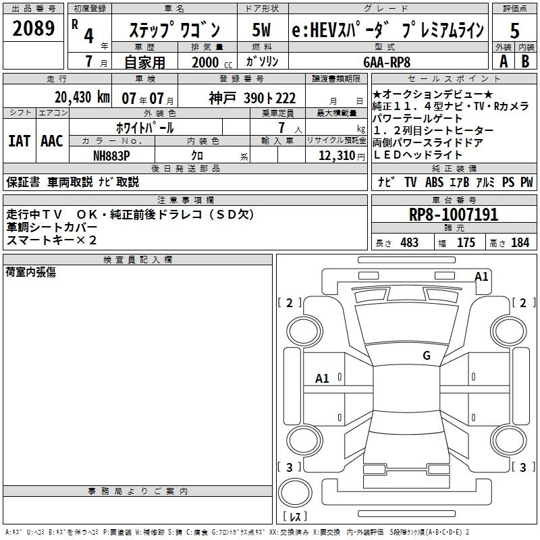Viewport: 540px width, 540px height.
Task: Click the セールスポイント header
Action: (x=454, y=78)
